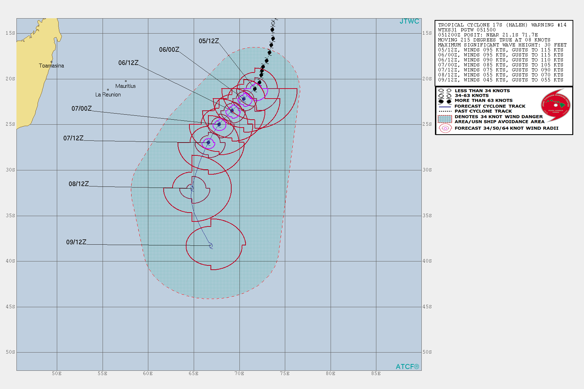The image size is (584, 389).
Task: Click the 05/12Z winds 095 KTS row
Action: (501, 50)
